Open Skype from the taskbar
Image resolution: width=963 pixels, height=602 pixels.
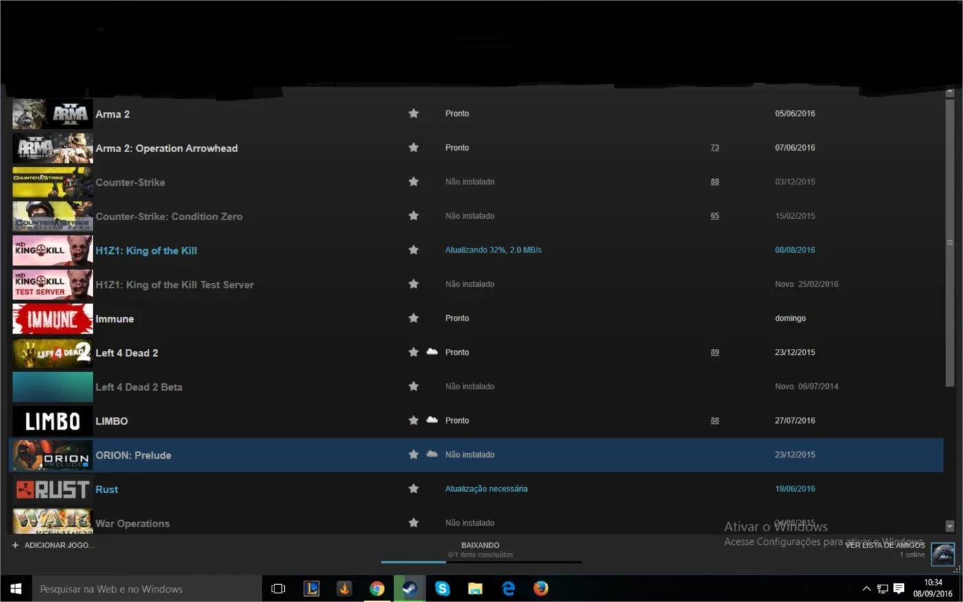tap(442, 588)
